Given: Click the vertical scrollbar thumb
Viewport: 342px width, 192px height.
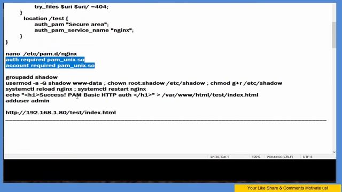Looking at the screenshot, I should [x=334, y=35].
